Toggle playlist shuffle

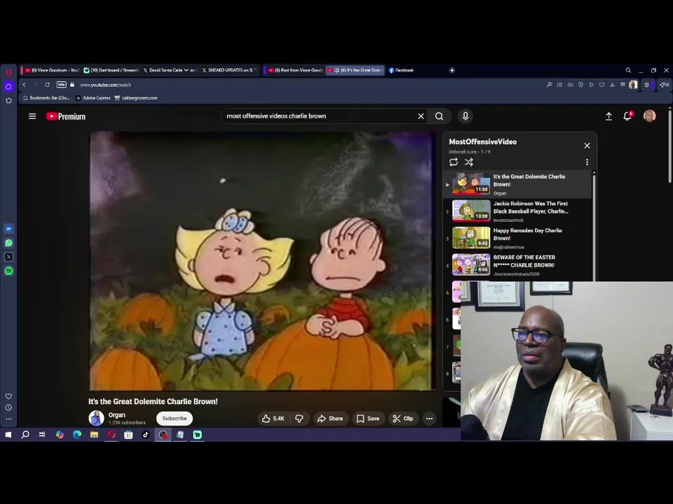(469, 162)
